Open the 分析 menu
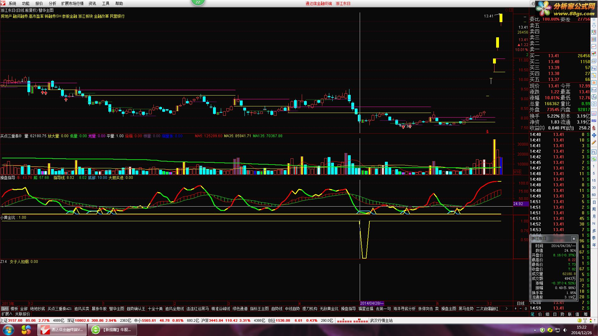This screenshot has height=336, width=598. tap(53, 3)
